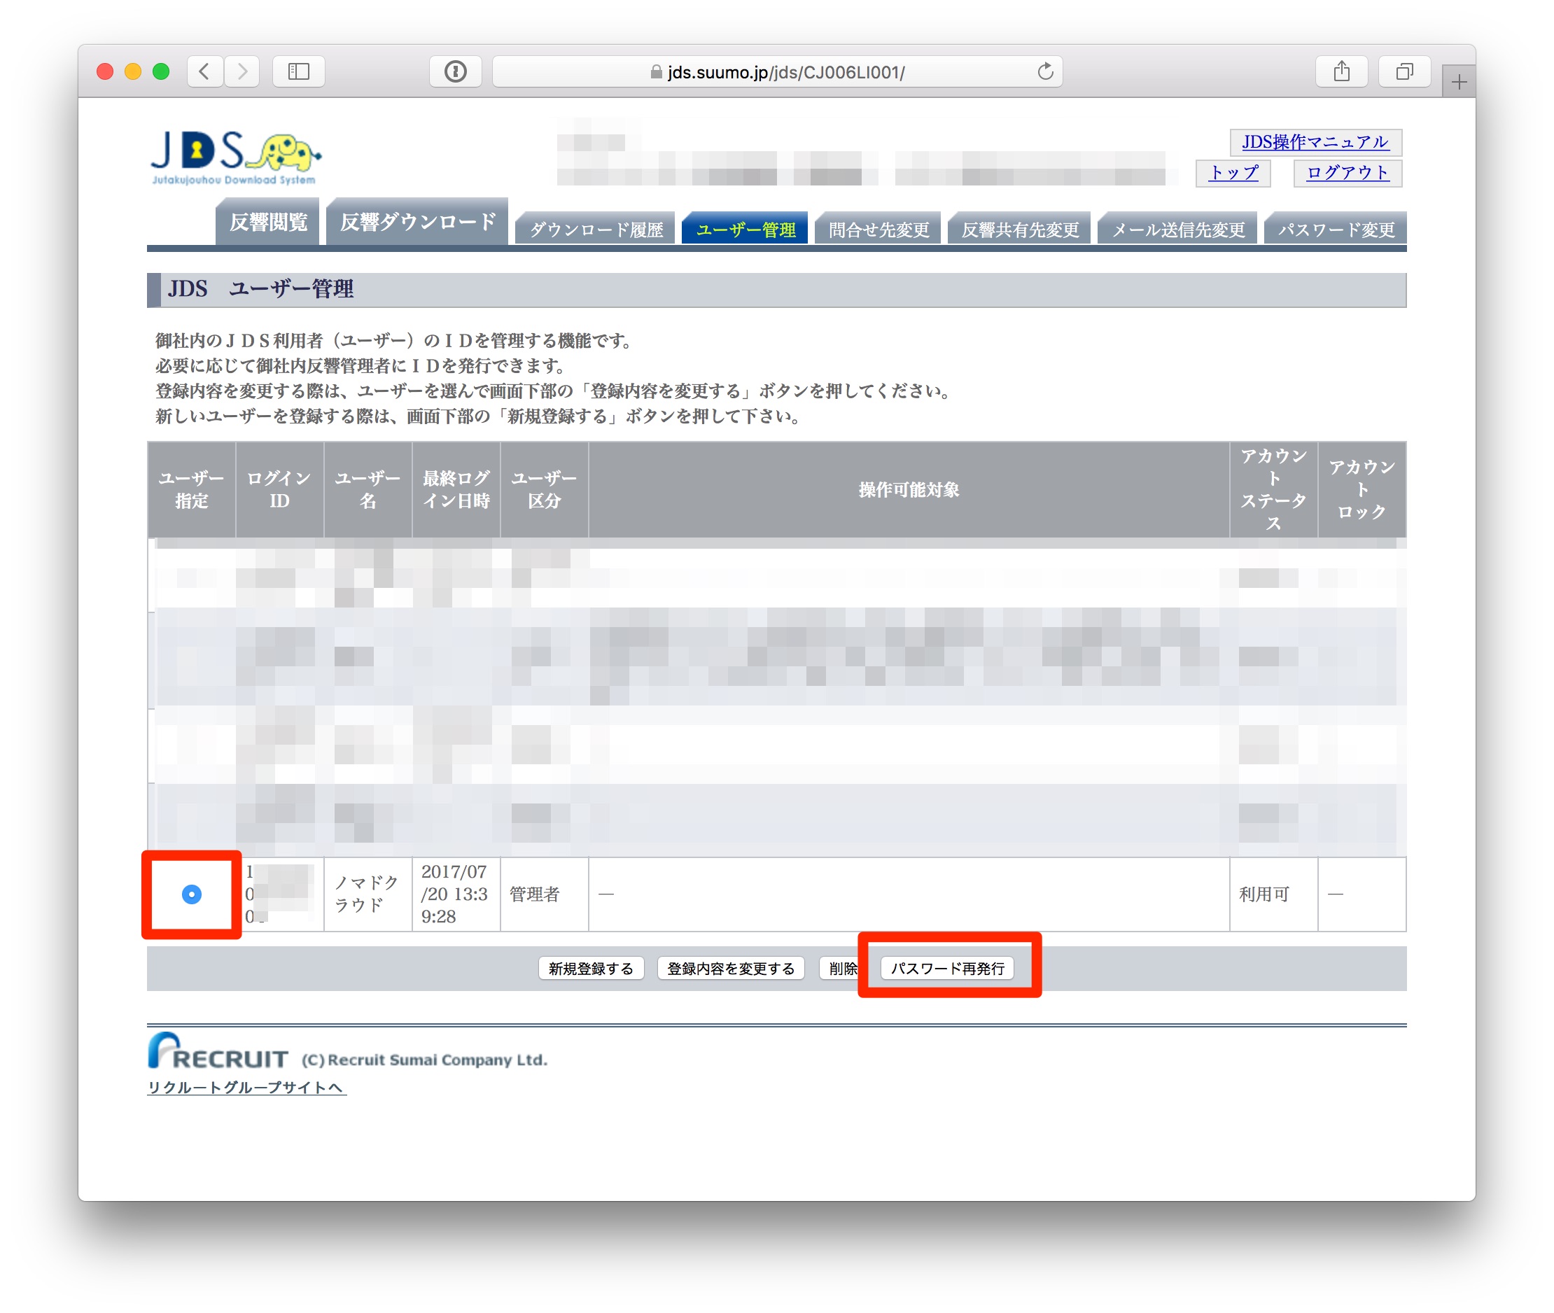The height and width of the screenshot is (1313, 1554).
Task: Add a new tab with the plus button
Action: [1459, 81]
